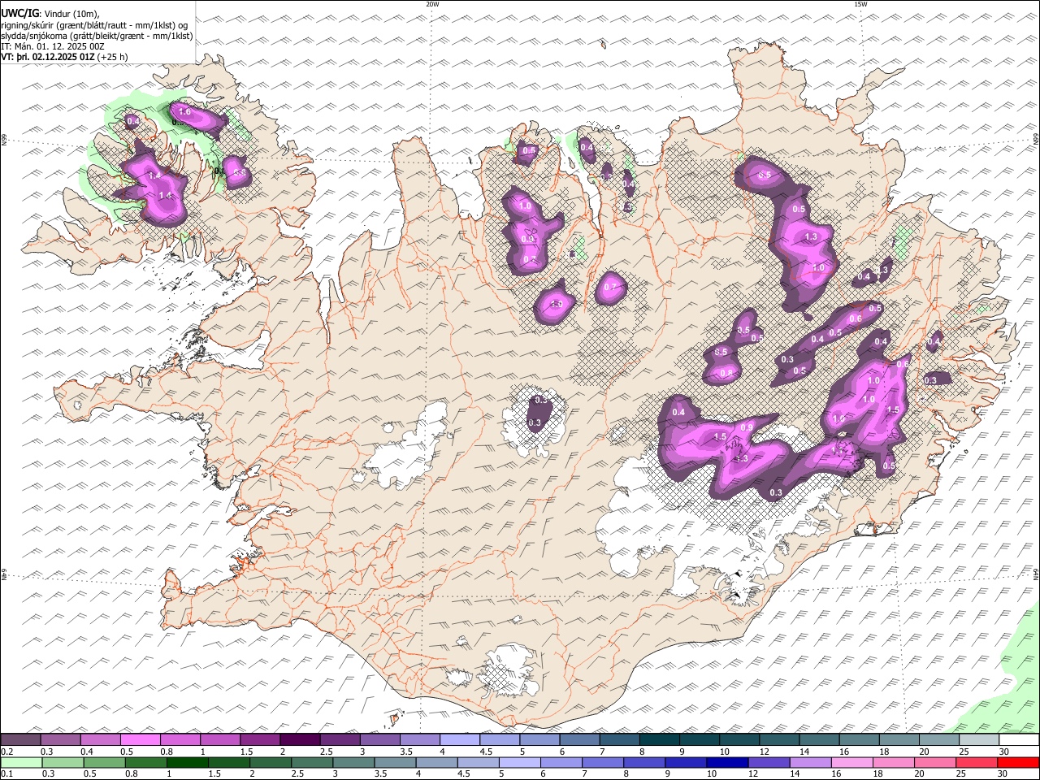Select the 18 swatch in the upper legend row
Image resolution: width=1040 pixels, height=780 pixels.
coord(900,740)
